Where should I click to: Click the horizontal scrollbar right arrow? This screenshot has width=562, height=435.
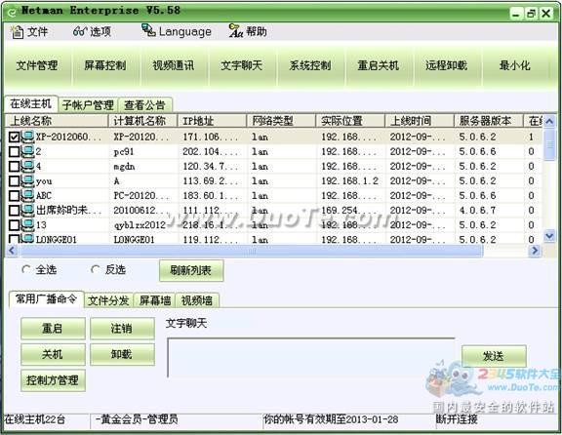[535, 250]
